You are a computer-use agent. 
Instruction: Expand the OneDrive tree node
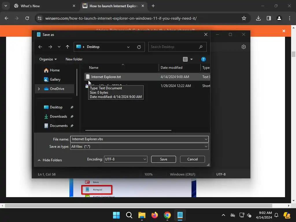click(39, 89)
